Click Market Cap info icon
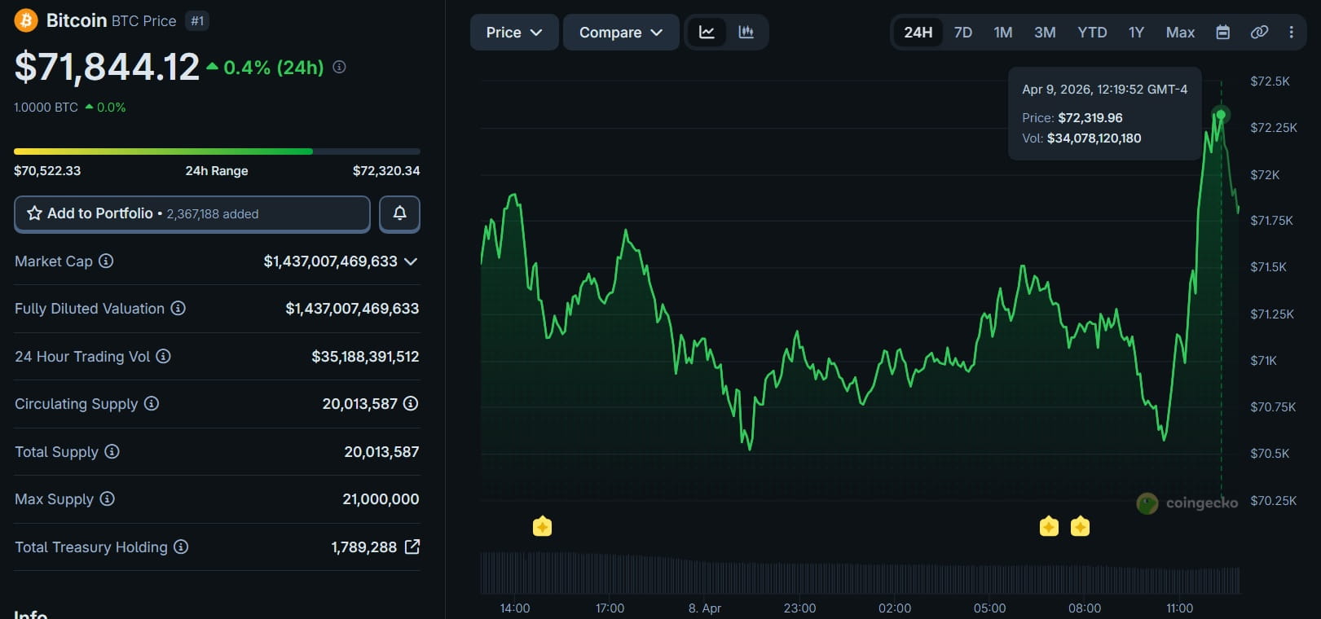1321x619 pixels. click(106, 261)
